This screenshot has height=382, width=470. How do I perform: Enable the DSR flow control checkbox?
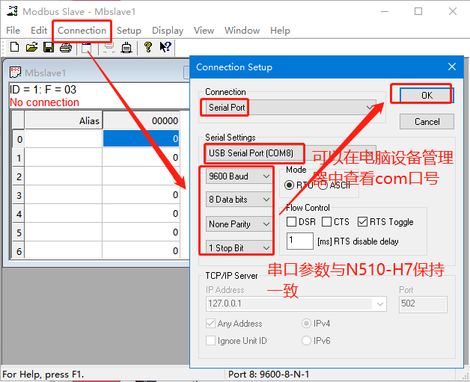coord(292,222)
